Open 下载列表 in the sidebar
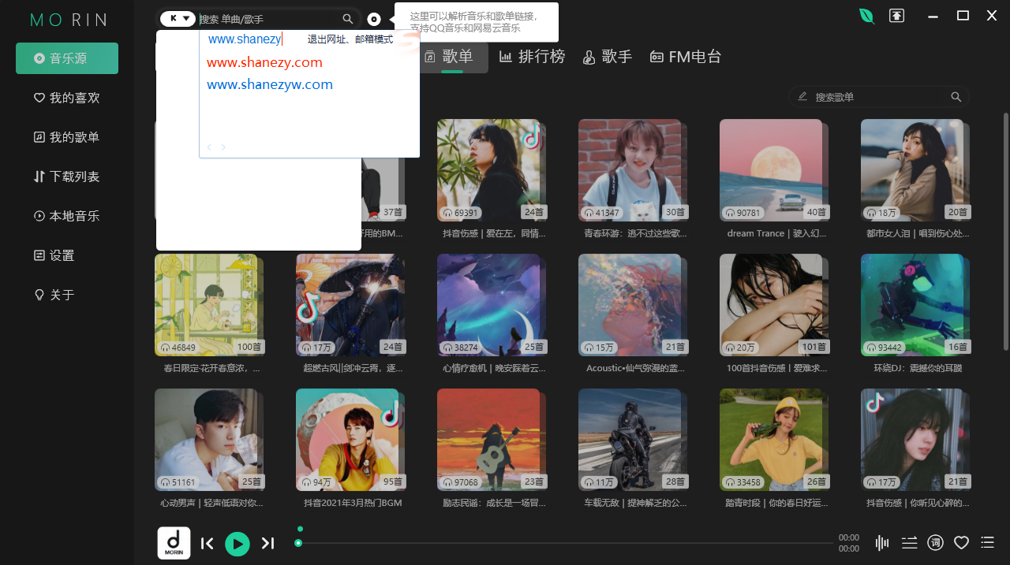This screenshot has width=1010, height=565. click(66, 176)
